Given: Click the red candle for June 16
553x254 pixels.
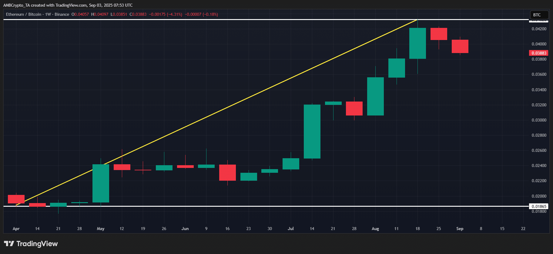Looking at the screenshot, I should click(x=227, y=172).
